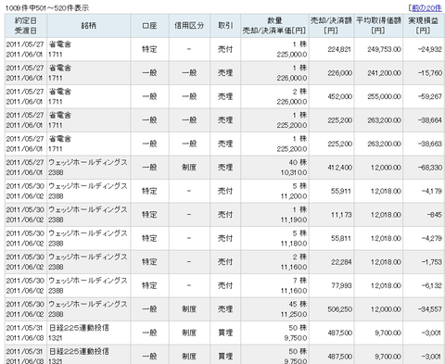Select sale amount 77,993
445x364 pixels.
coord(341,285)
